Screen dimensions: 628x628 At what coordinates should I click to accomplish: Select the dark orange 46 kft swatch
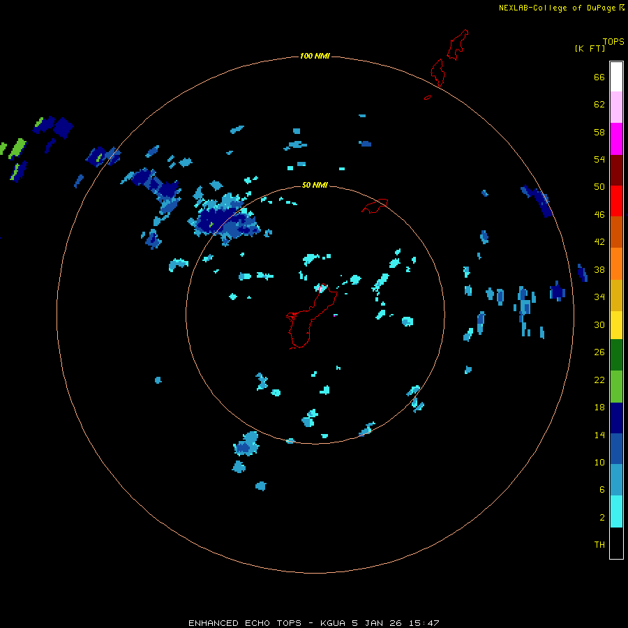coord(616,232)
